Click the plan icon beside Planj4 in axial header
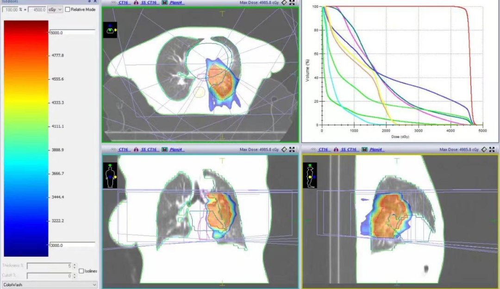Screen dimensions: 500x289 [x=164, y=3]
